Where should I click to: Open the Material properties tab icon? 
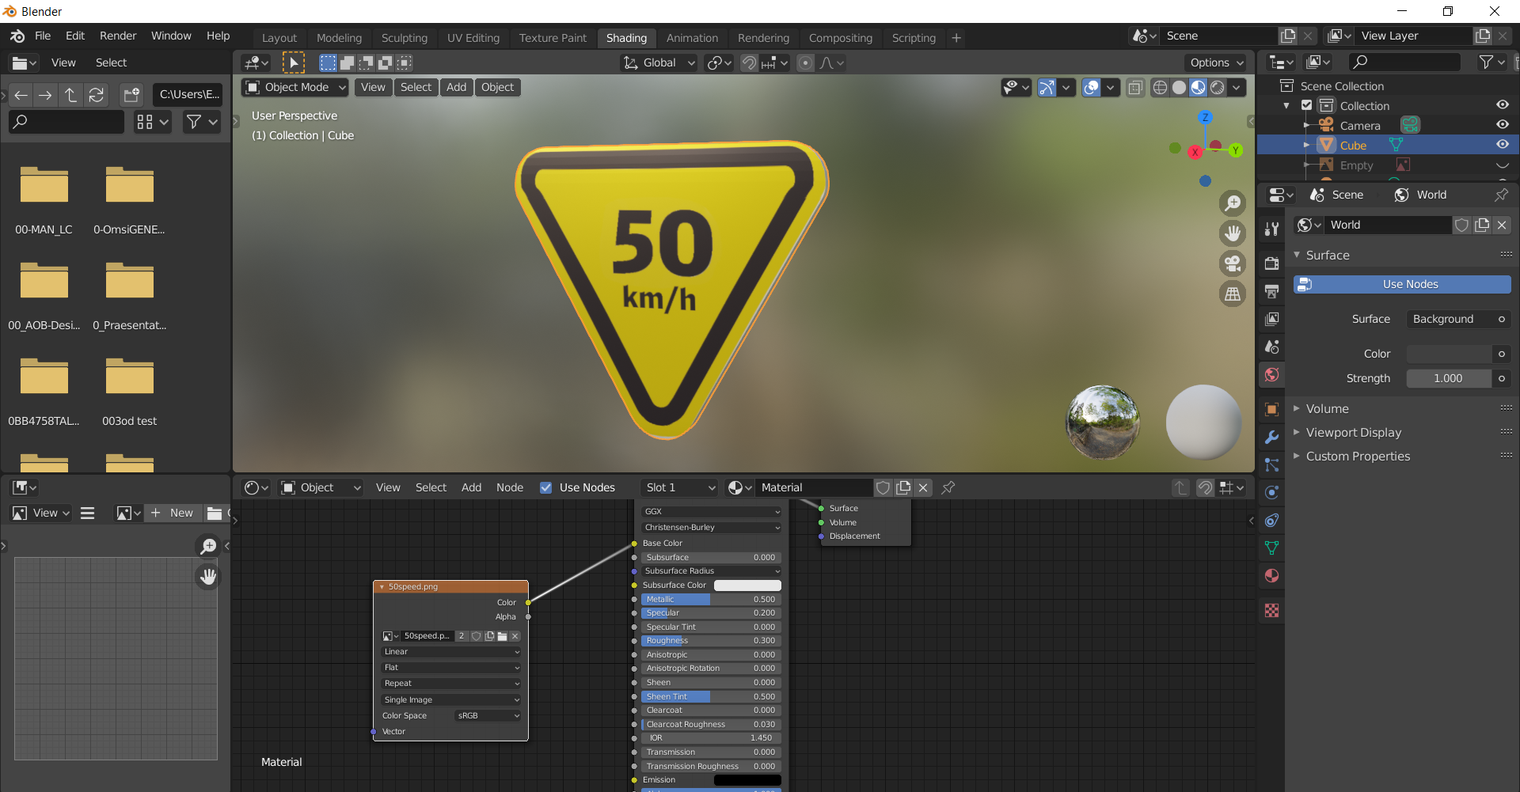click(x=1271, y=575)
